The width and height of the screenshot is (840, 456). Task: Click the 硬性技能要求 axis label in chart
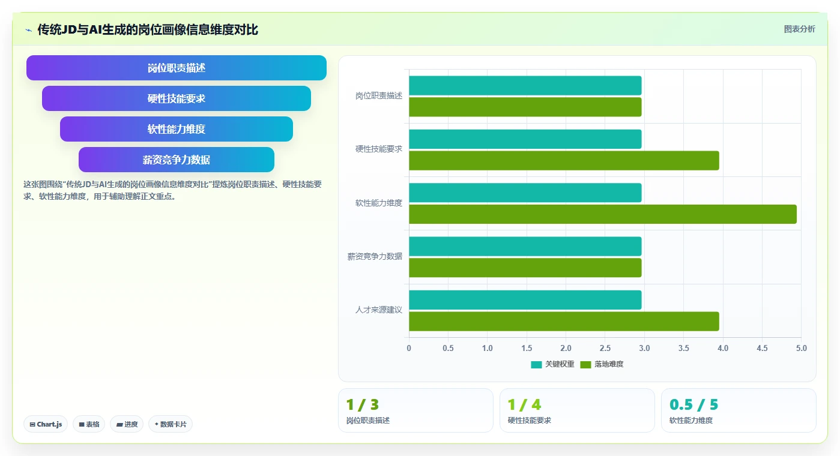379,149
